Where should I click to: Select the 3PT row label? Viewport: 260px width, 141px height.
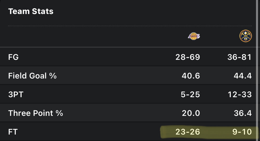coord(16,94)
